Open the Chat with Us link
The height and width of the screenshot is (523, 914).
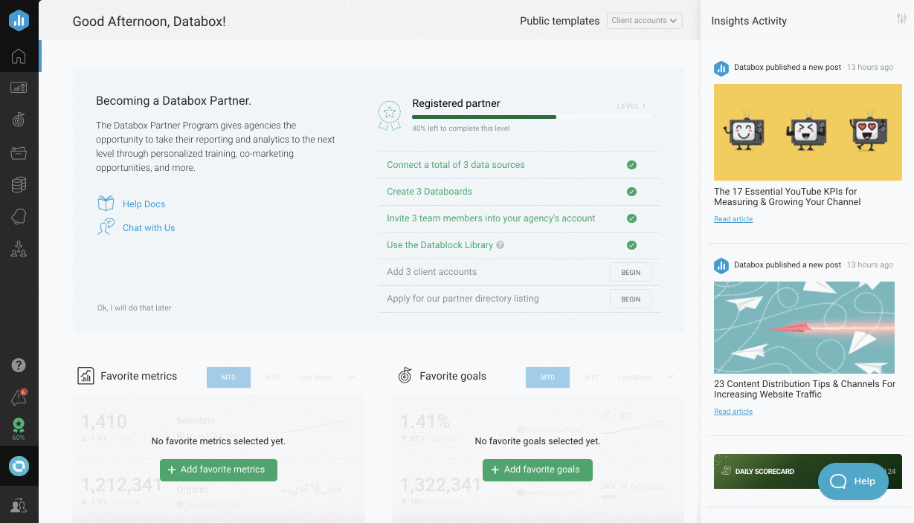coord(149,228)
